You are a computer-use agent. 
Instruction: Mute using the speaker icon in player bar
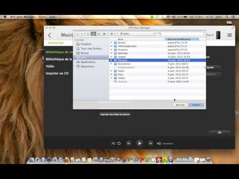click(x=159, y=144)
